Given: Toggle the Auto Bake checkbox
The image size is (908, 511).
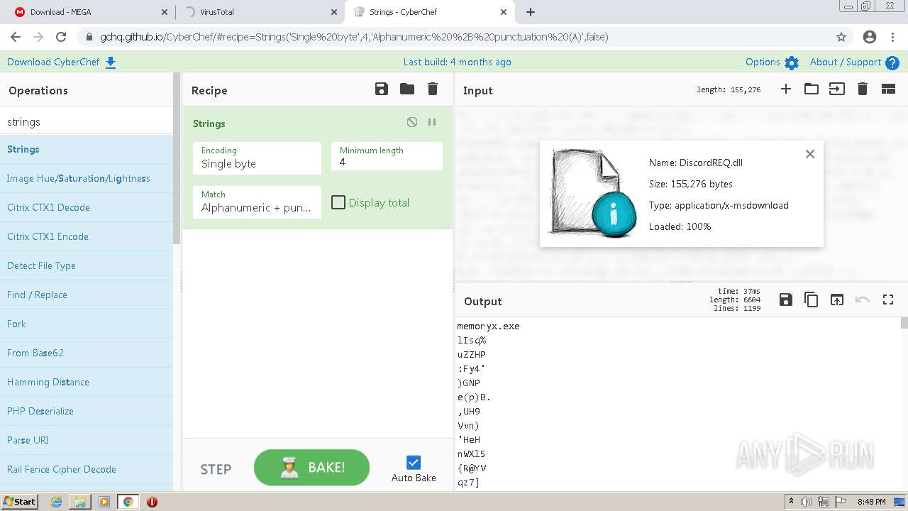Looking at the screenshot, I should coord(414,462).
